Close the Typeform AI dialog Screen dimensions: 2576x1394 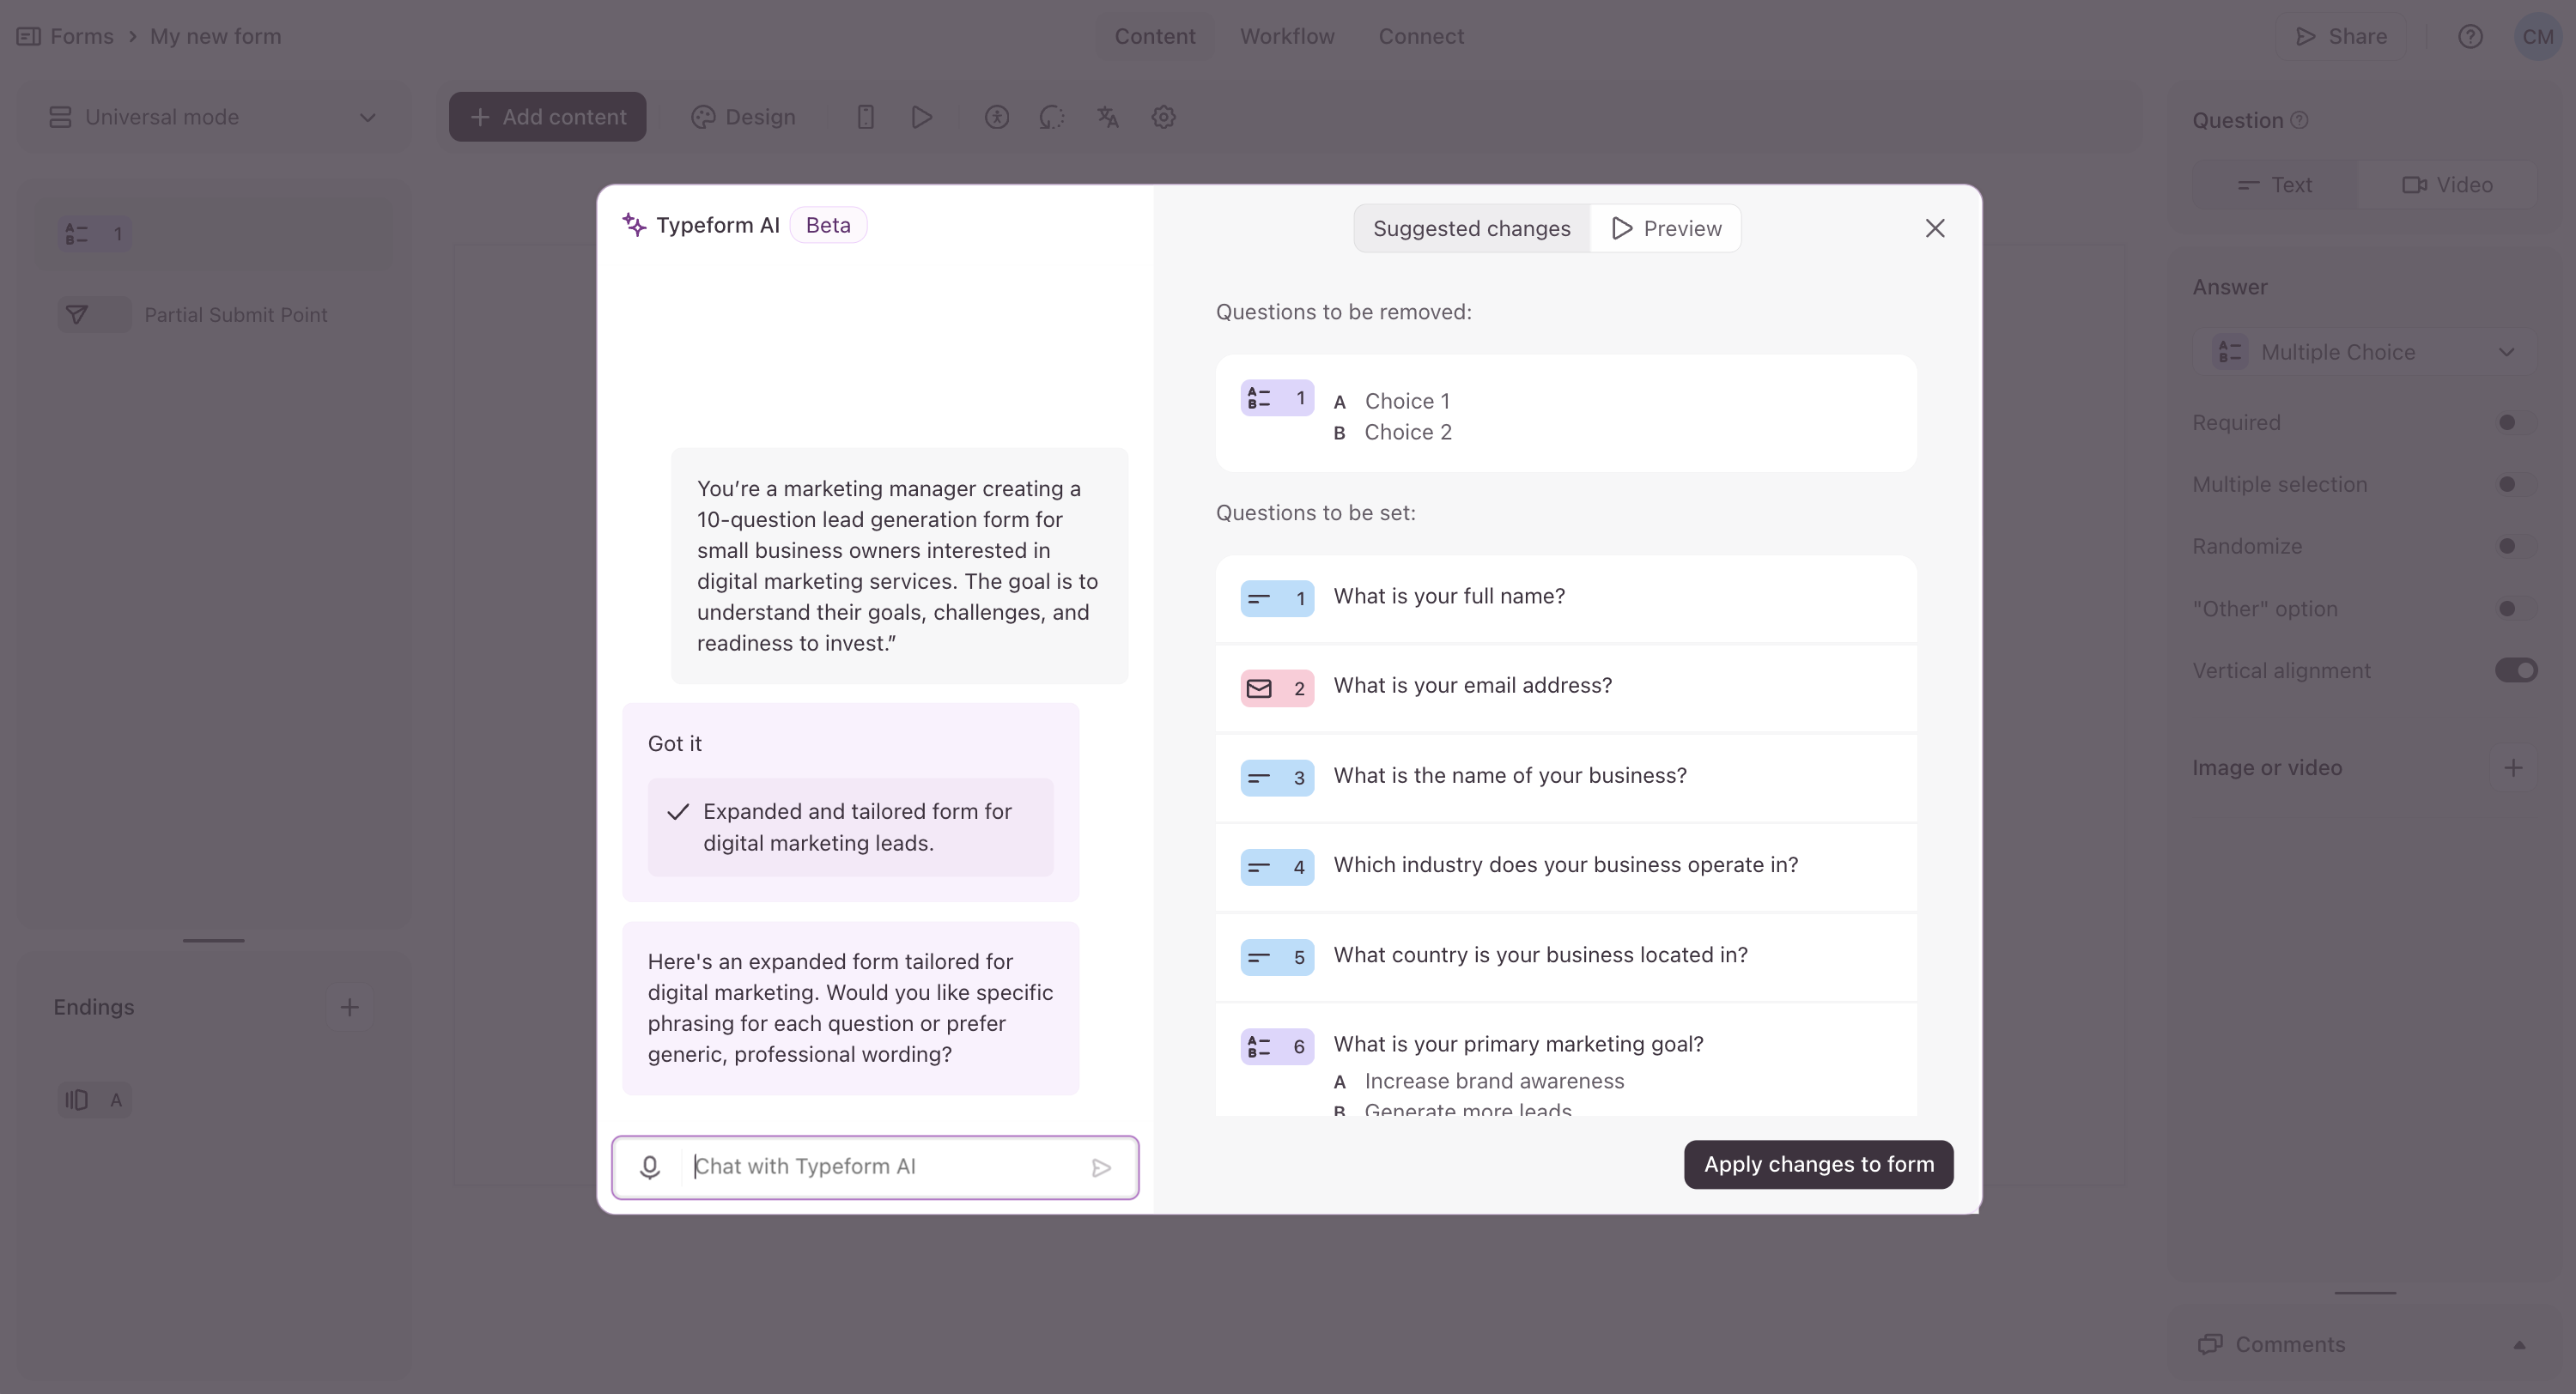coord(1934,229)
